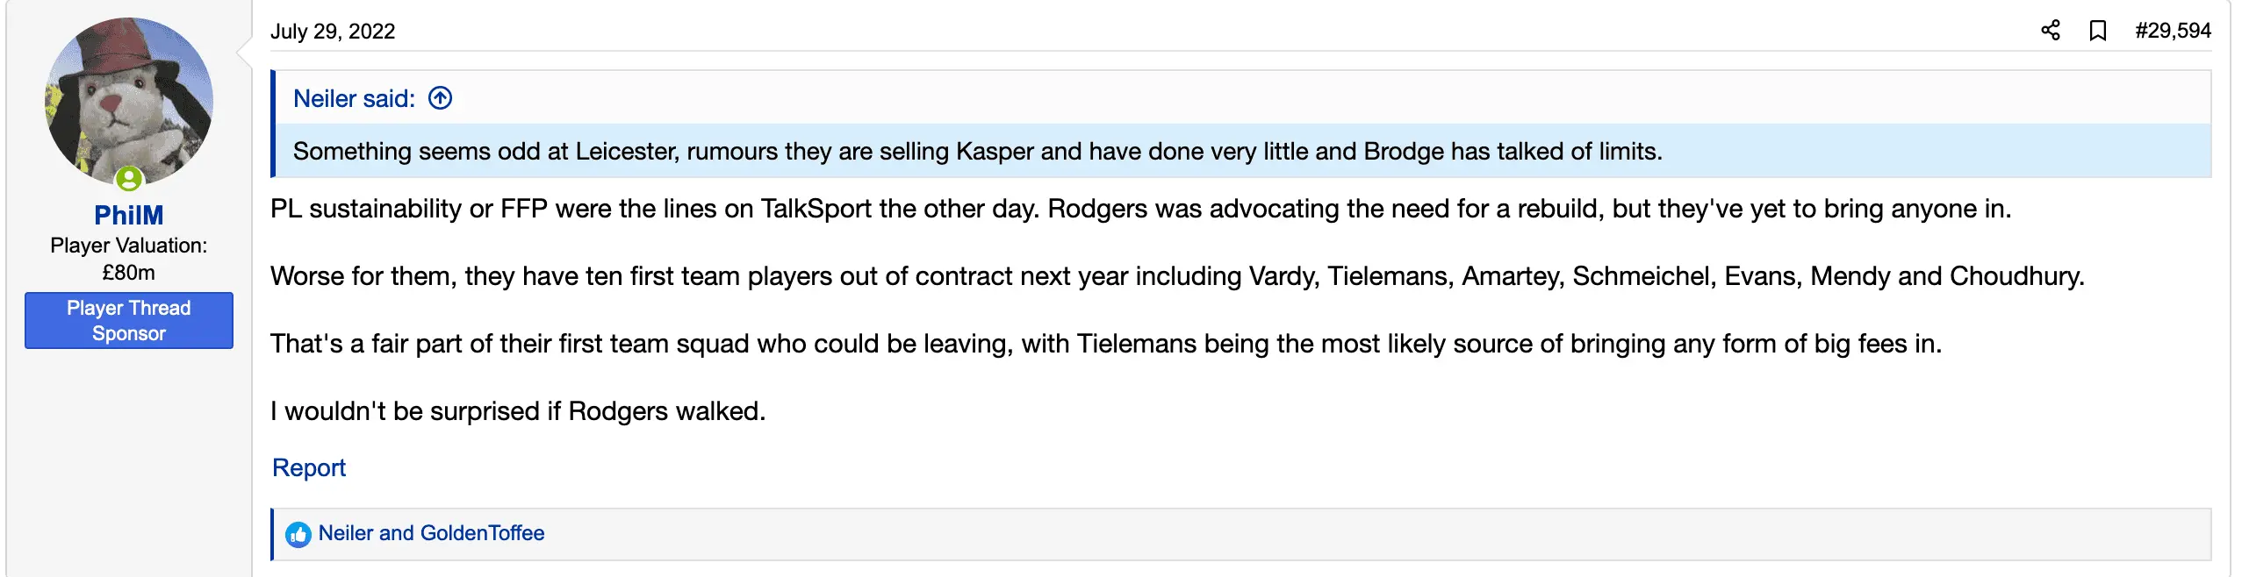Open the post number #29,594 permalink
Screen dimensions: 2242x577
pyautogui.click(x=2173, y=31)
